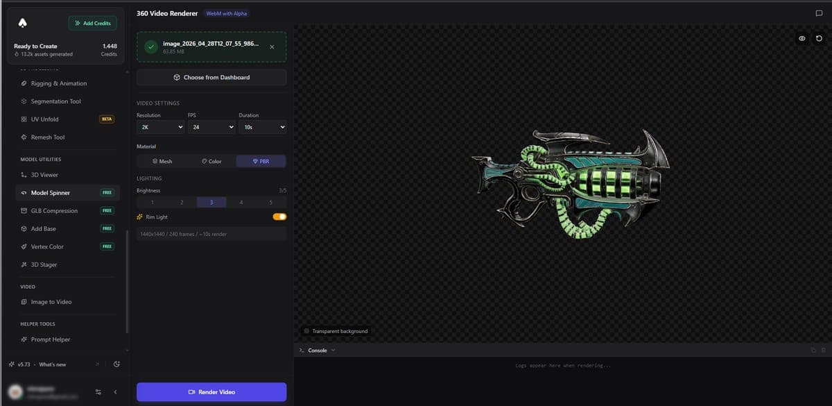
Task: Set brightness level to 1
Action: coord(152,202)
